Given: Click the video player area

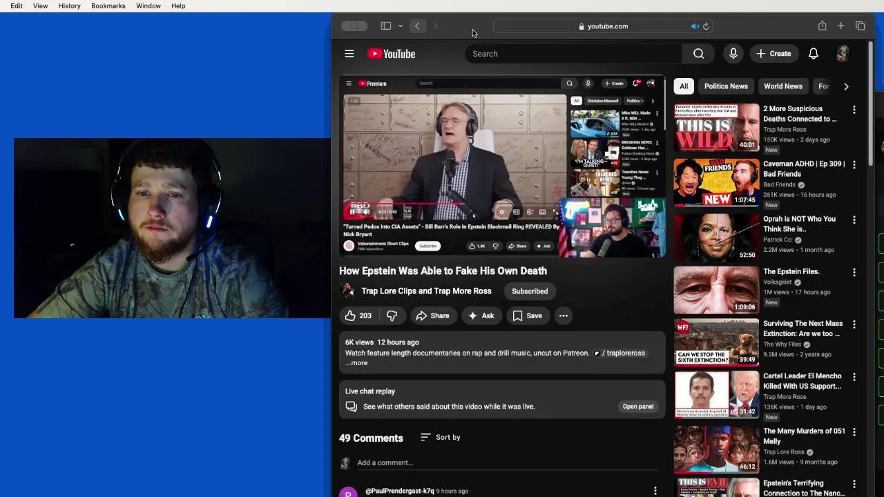Looking at the screenshot, I should [502, 166].
